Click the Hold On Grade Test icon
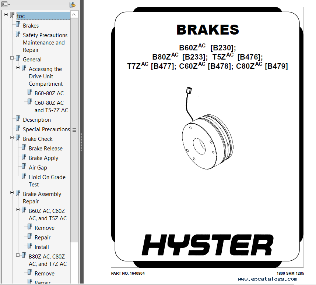 click(x=24, y=176)
